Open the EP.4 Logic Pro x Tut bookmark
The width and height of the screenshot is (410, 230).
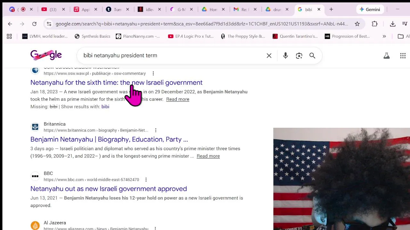point(191,36)
